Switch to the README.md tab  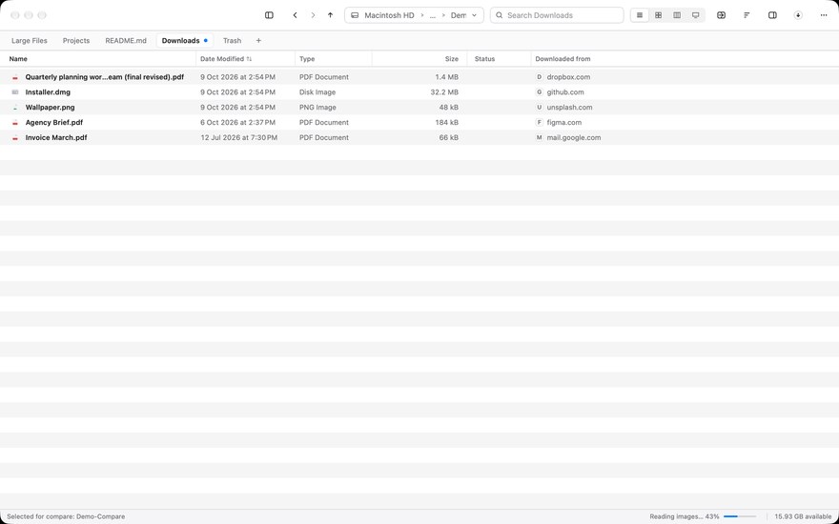point(126,40)
